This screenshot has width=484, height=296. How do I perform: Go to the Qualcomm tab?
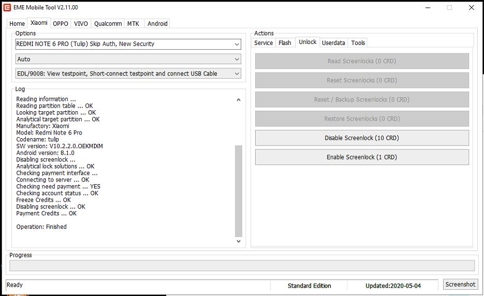coord(108,23)
